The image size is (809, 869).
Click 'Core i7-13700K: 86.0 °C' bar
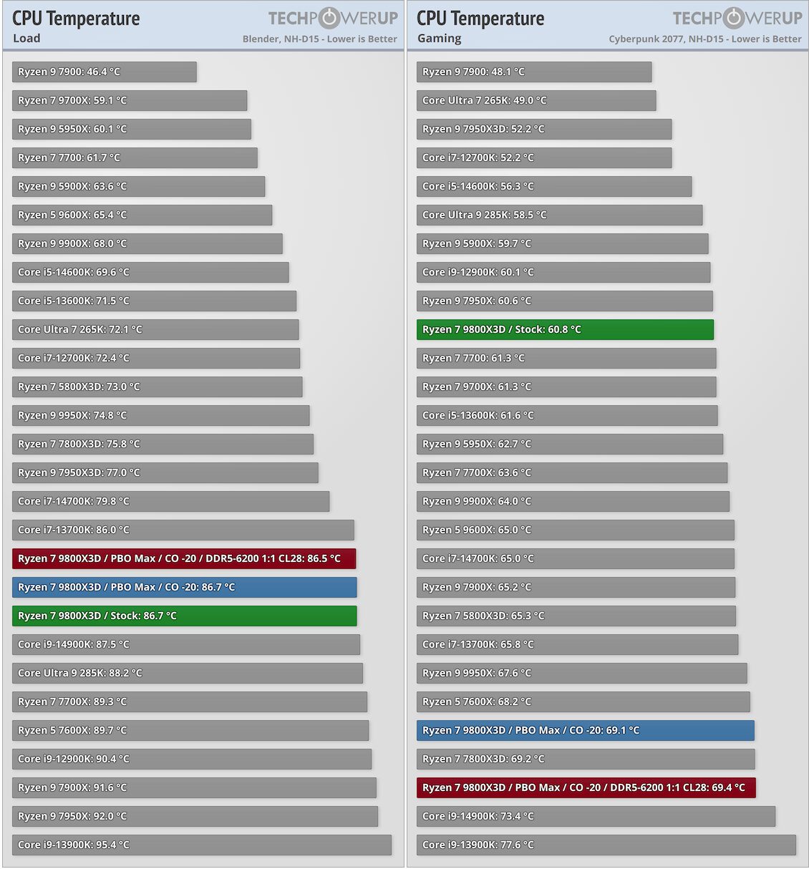(183, 530)
